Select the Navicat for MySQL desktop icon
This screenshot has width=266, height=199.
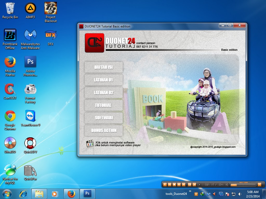pyautogui.click(x=10, y=174)
